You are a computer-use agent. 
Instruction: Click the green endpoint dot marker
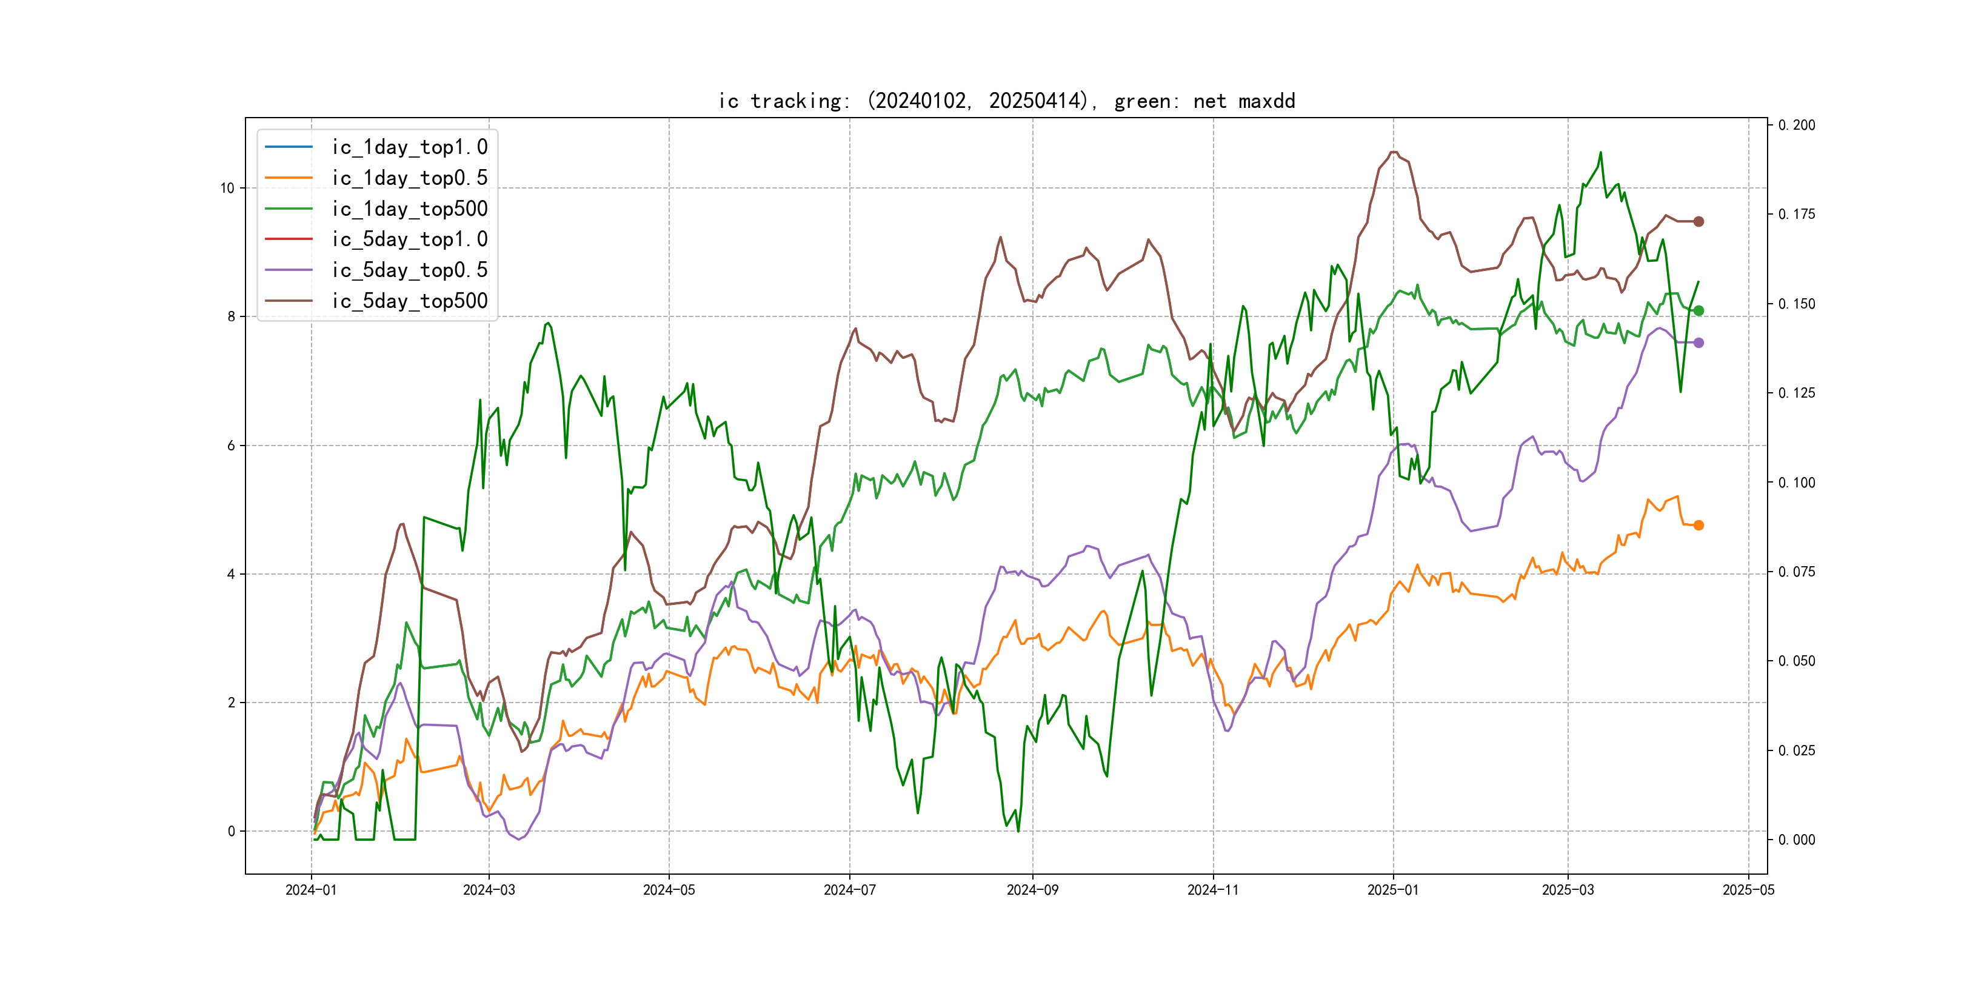[x=1698, y=310]
